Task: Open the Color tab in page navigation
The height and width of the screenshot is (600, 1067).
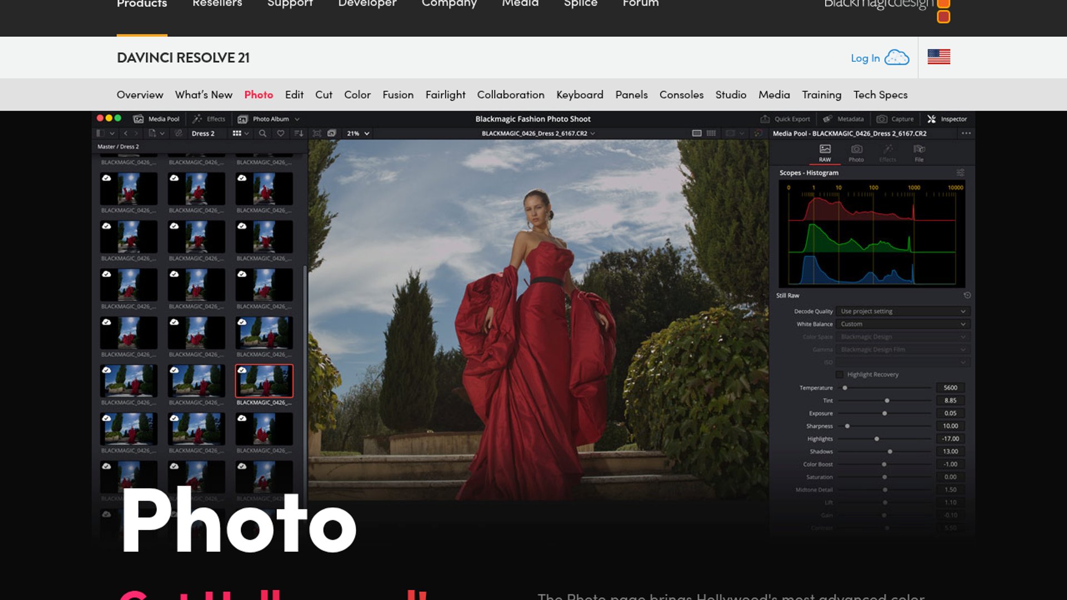Action: point(357,95)
